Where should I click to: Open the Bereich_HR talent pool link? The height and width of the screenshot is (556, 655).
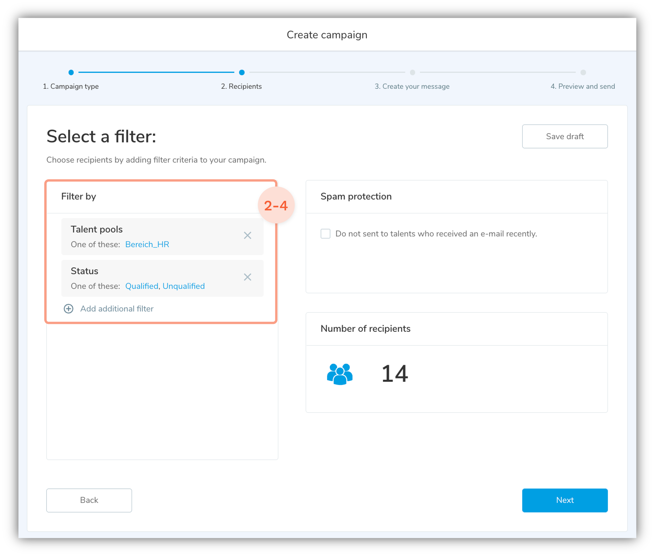147,244
